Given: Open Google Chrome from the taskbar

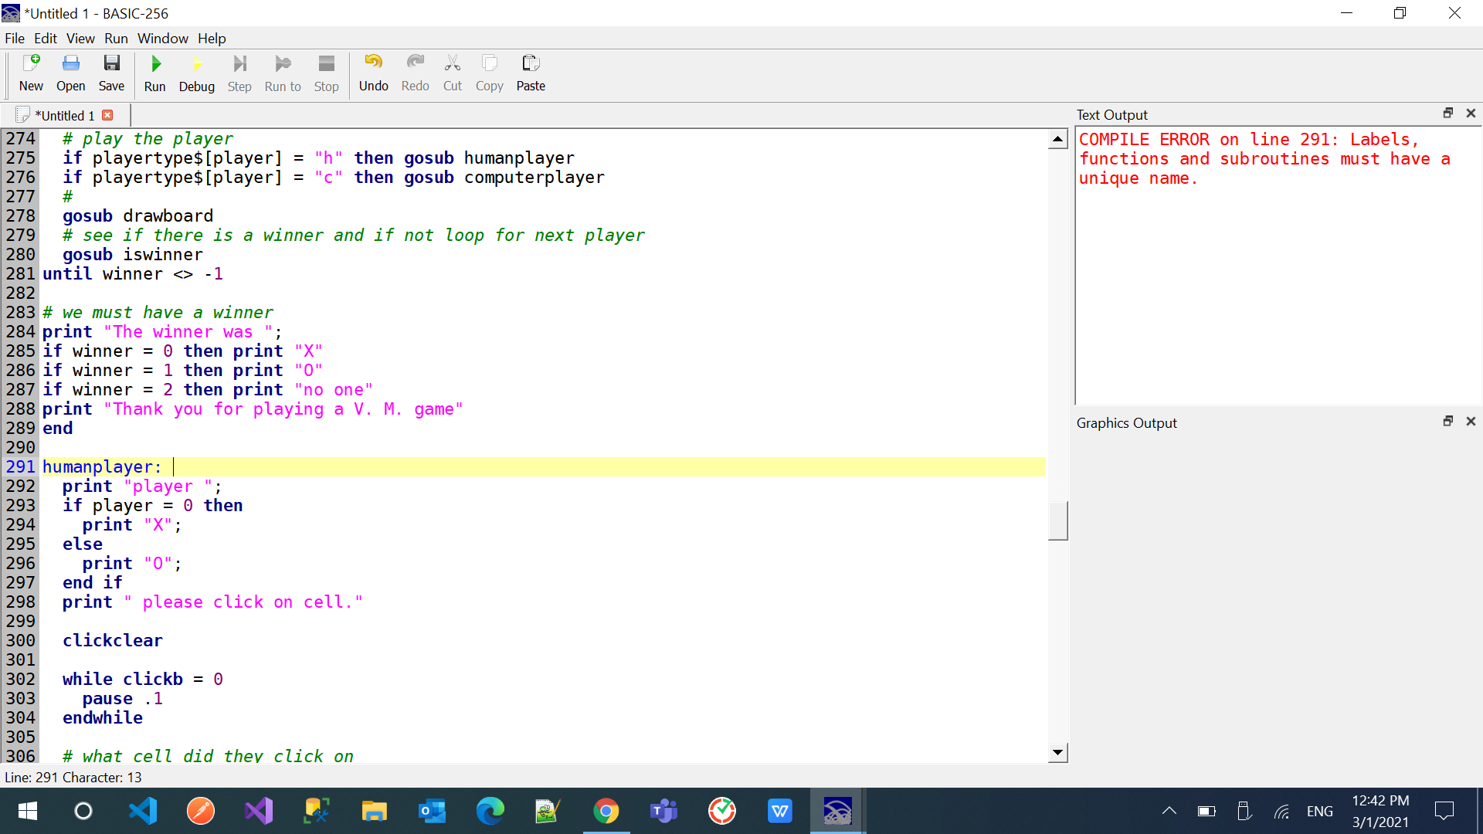Looking at the screenshot, I should [607, 811].
